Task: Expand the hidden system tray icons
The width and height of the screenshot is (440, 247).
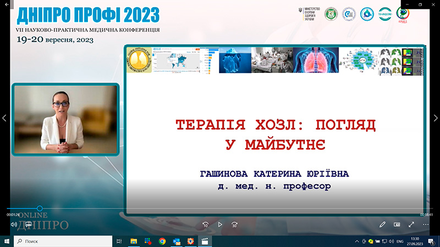Action: pos(357,241)
